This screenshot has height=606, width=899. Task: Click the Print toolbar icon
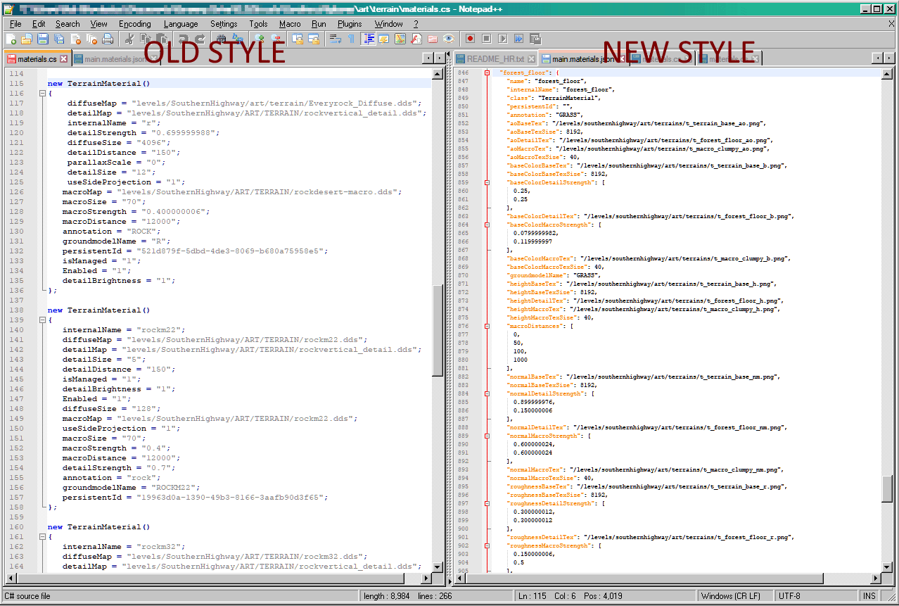point(109,39)
